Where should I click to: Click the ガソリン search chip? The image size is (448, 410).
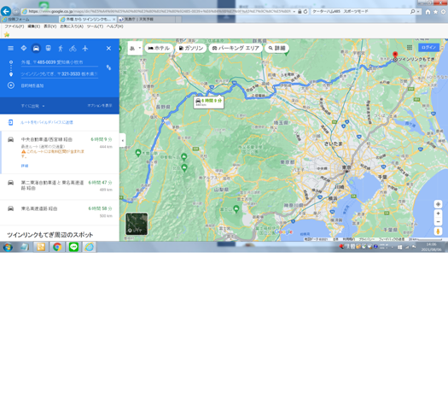(190, 48)
